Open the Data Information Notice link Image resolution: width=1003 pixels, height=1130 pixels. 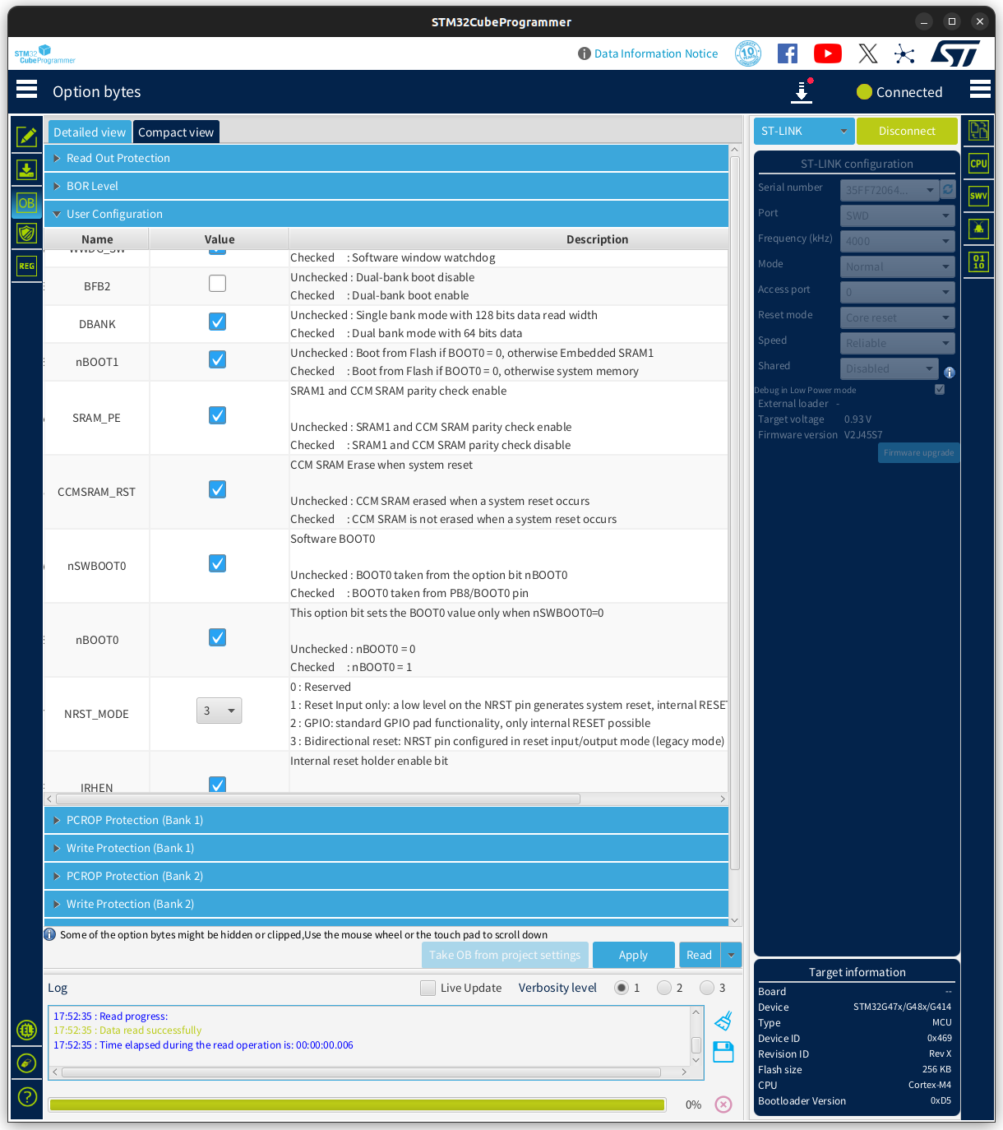pyautogui.click(x=655, y=53)
